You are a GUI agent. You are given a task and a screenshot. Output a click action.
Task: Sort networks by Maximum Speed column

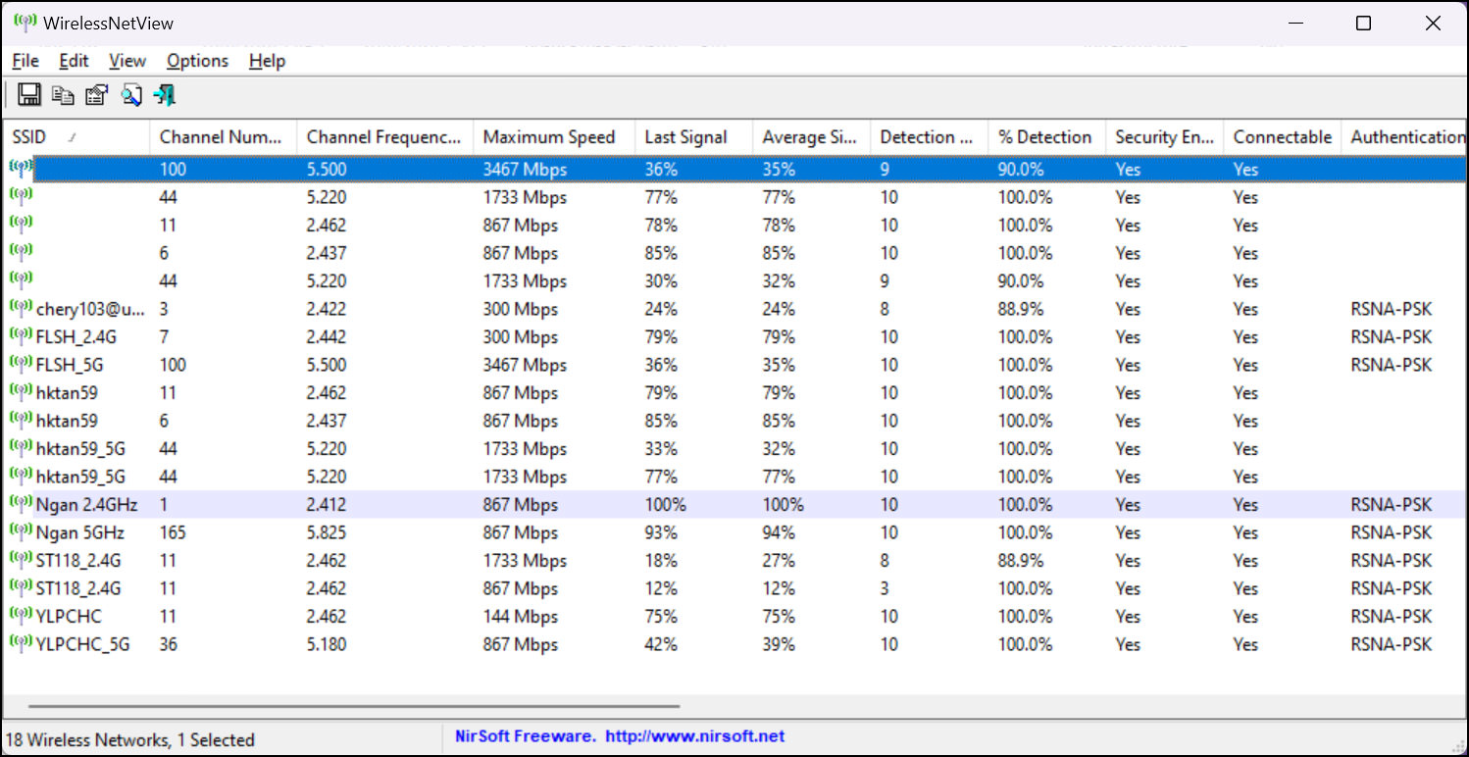tap(552, 136)
